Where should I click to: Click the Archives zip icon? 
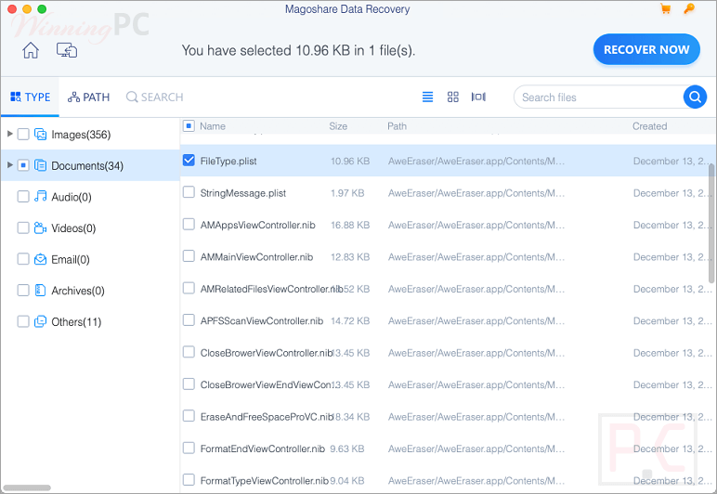tap(41, 291)
